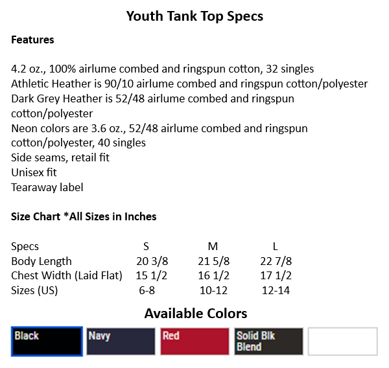Click the Tearaway label feature line

click(x=47, y=187)
